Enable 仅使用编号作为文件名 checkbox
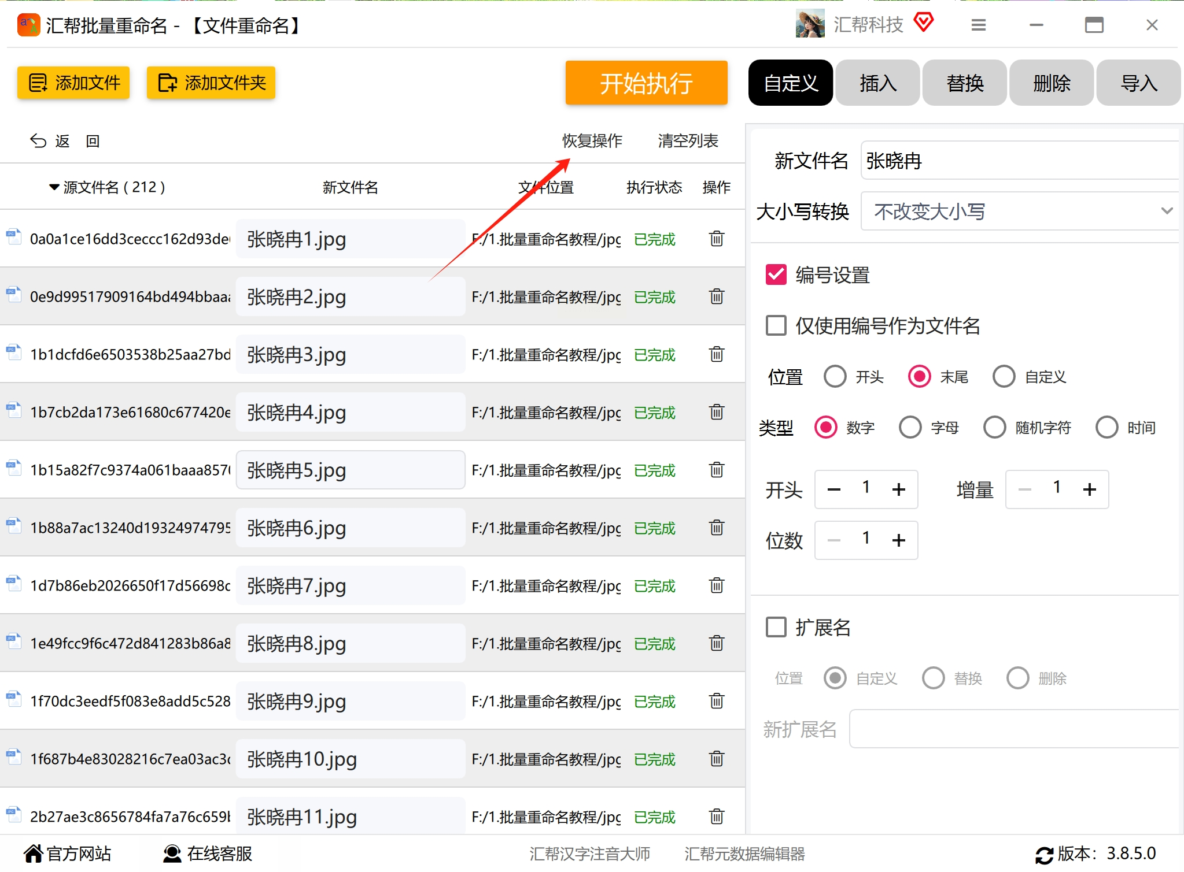 click(776, 325)
